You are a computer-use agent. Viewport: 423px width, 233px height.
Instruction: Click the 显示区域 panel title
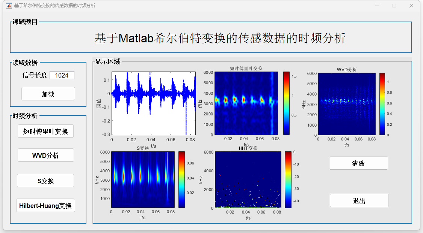pyautogui.click(x=108, y=61)
